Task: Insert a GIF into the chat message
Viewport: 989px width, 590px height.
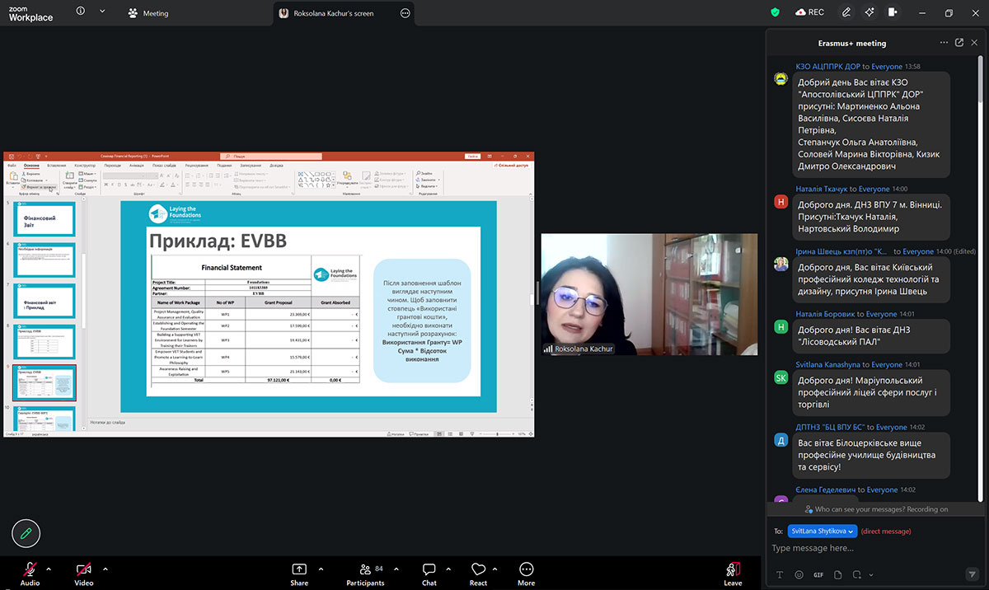Action: point(818,574)
